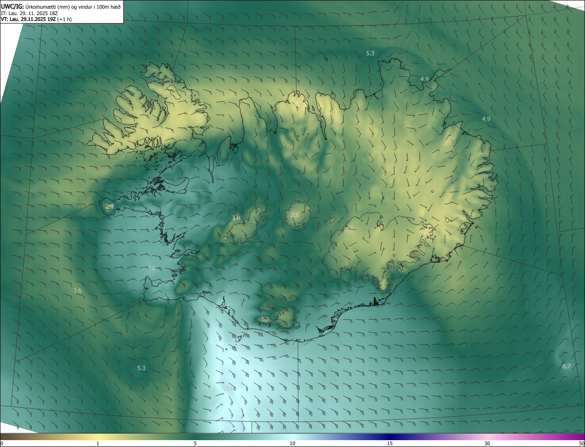The width and height of the screenshot is (585, 447).
Task: Click the 6.7 precipitation value label
Action: [x=566, y=366]
